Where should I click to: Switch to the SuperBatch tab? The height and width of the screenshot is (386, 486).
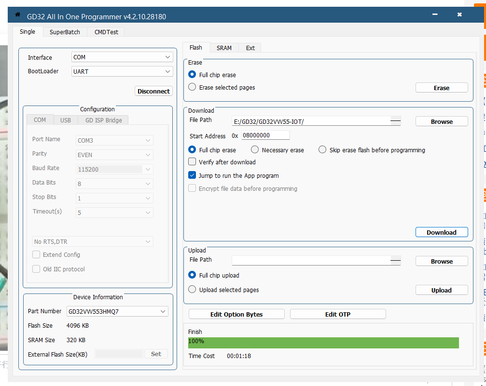pos(65,32)
